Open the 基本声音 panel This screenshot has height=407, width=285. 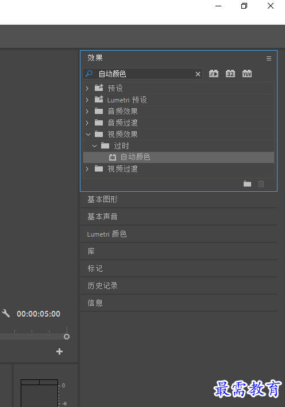(179, 216)
